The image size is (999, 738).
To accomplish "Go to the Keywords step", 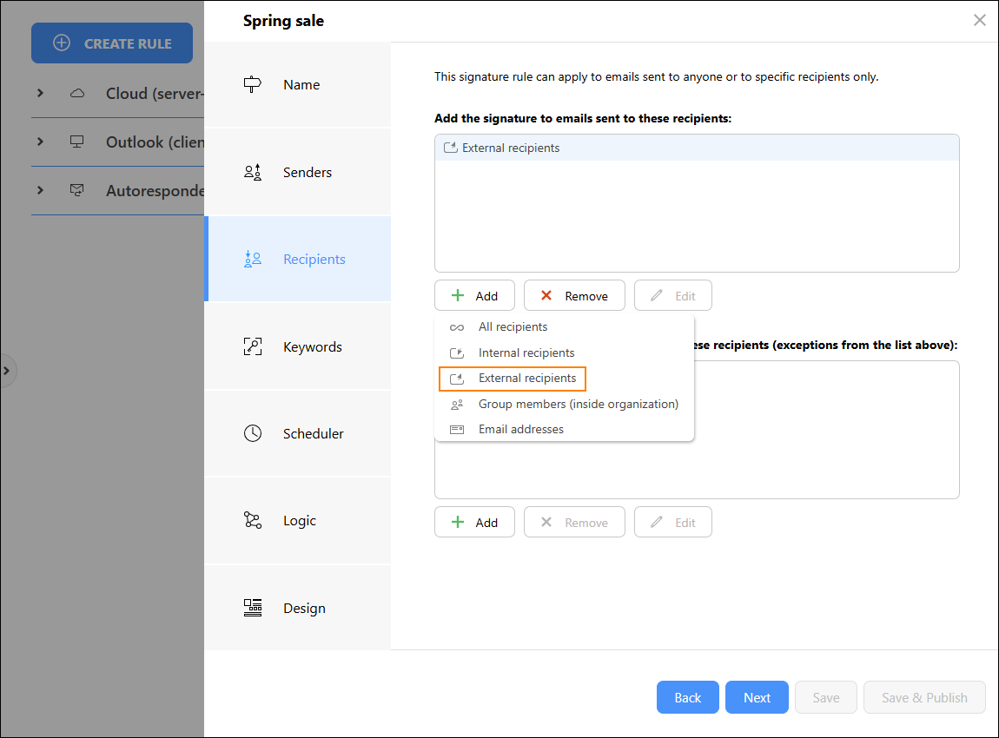I will 298,346.
